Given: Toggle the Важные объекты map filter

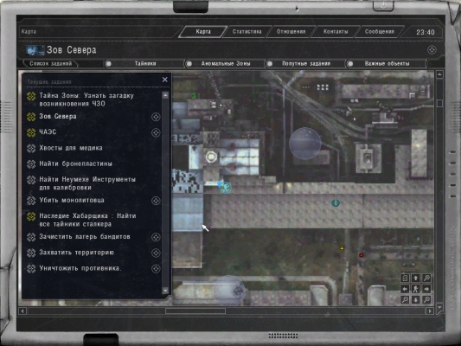Looking at the screenshot, I should pyautogui.click(x=350, y=64).
